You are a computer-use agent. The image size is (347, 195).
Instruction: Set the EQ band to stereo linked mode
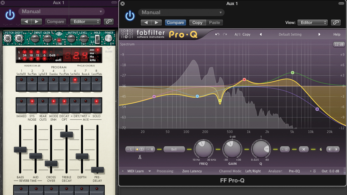[x=140, y=149]
